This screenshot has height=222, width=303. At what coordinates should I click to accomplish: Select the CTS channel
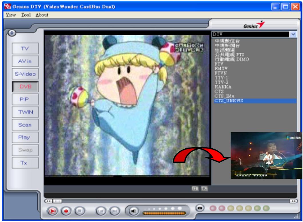point(219,92)
